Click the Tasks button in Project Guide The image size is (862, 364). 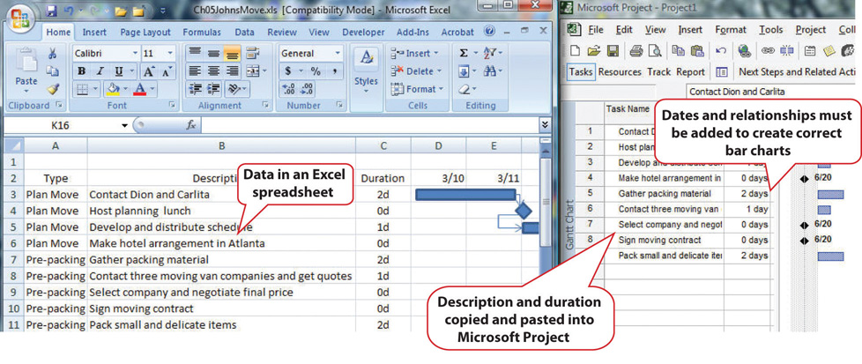[581, 71]
